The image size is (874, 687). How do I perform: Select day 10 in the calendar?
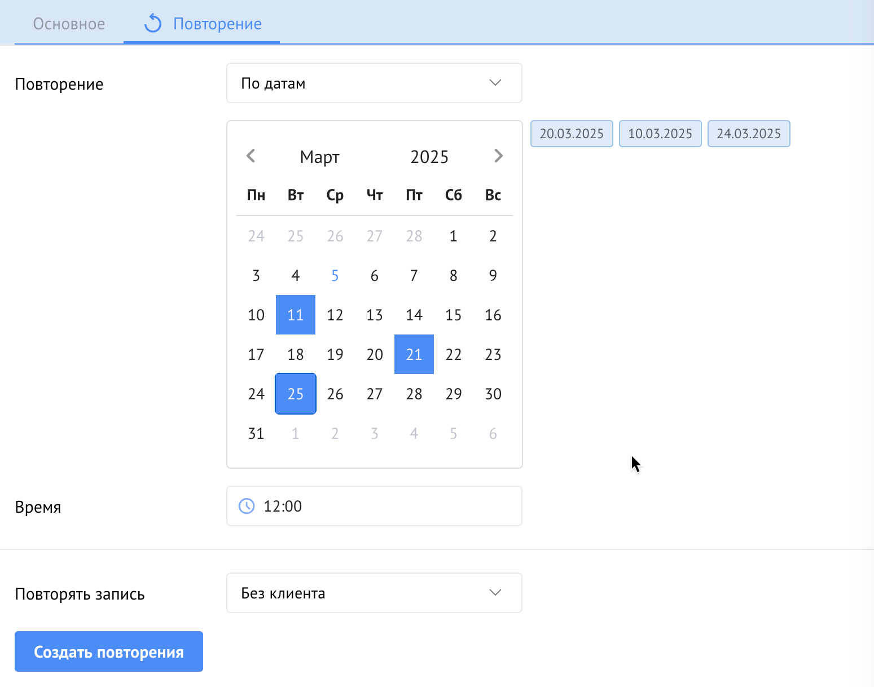pos(256,315)
